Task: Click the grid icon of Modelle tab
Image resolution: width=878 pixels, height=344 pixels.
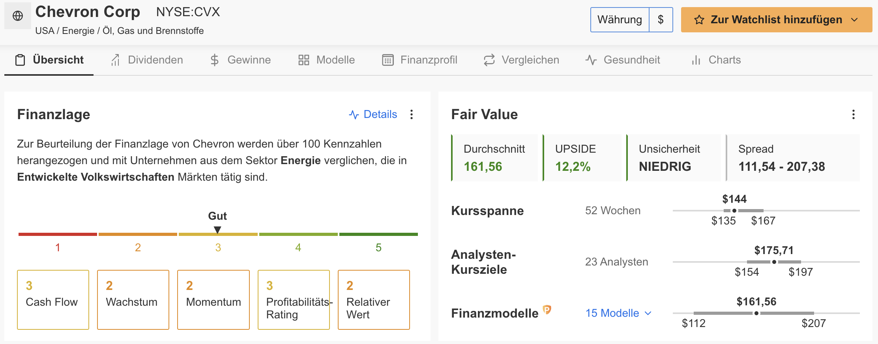Action: pyautogui.click(x=304, y=60)
